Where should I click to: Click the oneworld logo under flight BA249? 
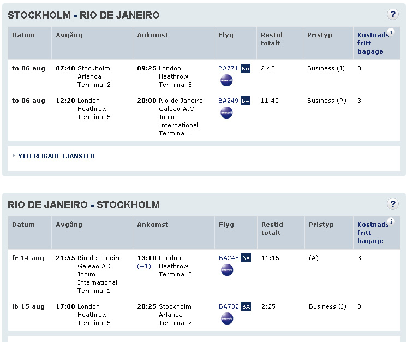pyautogui.click(x=226, y=113)
